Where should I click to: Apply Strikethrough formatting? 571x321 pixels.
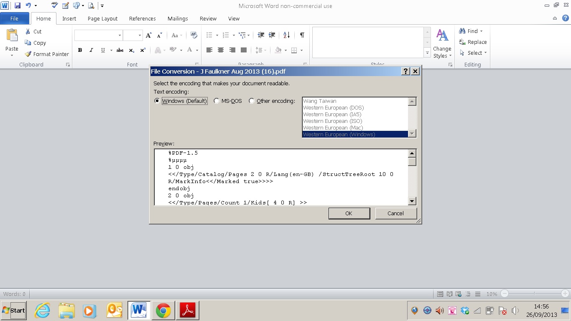click(x=120, y=50)
